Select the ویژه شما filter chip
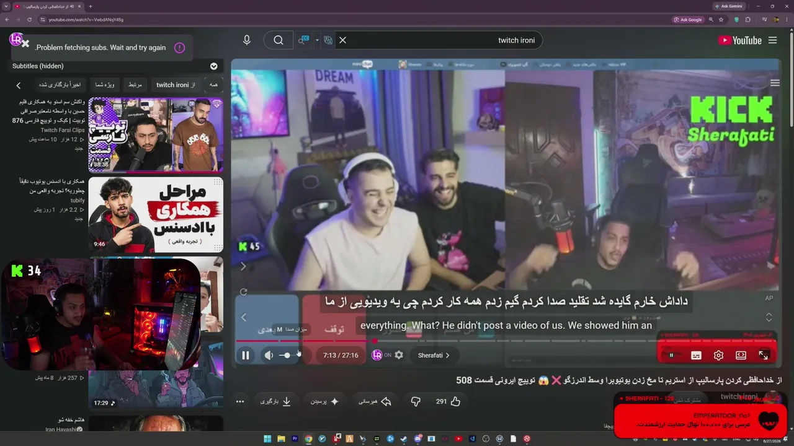 coord(106,85)
